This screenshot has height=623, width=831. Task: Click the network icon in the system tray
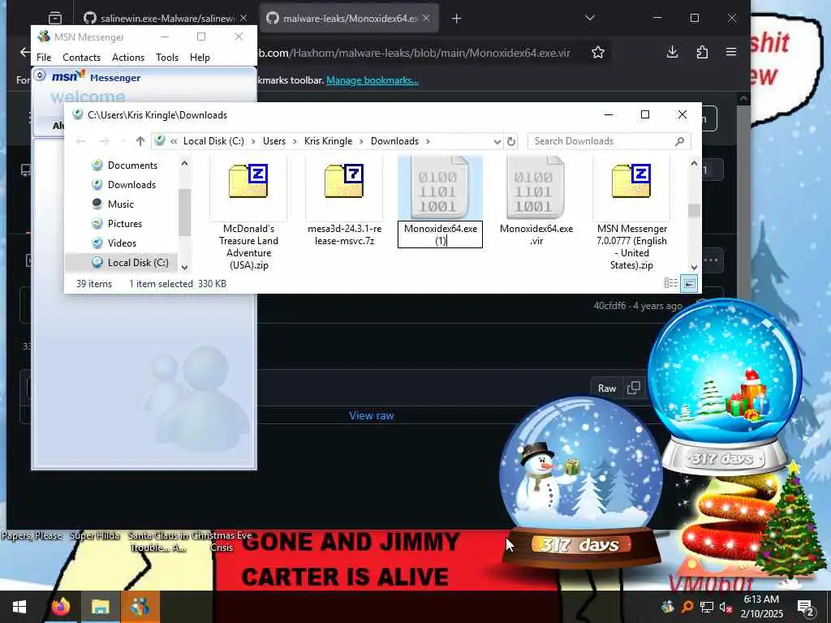[707, 608]
